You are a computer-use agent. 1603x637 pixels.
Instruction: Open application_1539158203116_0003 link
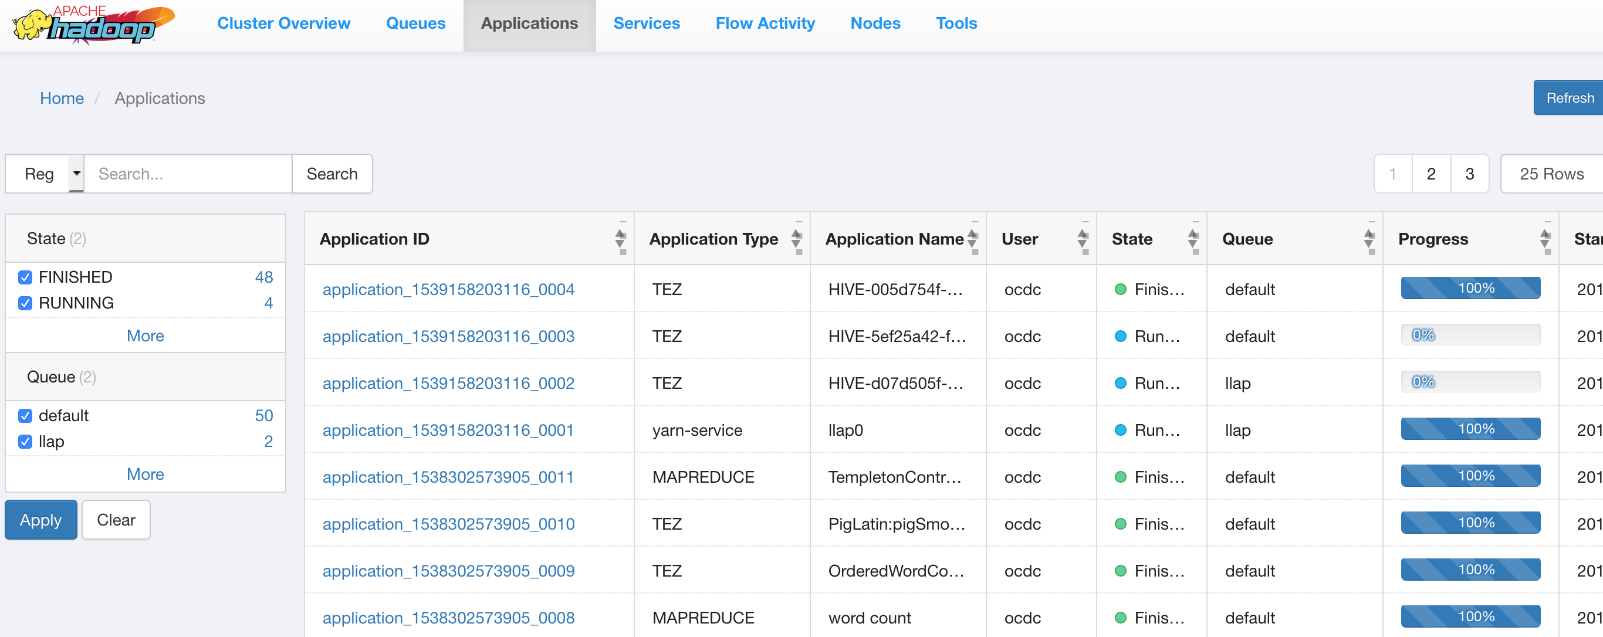(x=448, y=337)
